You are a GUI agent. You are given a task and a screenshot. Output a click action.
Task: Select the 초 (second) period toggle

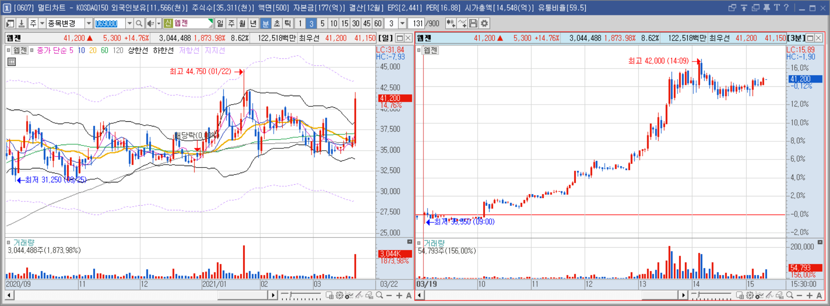[x=277, y=23]
